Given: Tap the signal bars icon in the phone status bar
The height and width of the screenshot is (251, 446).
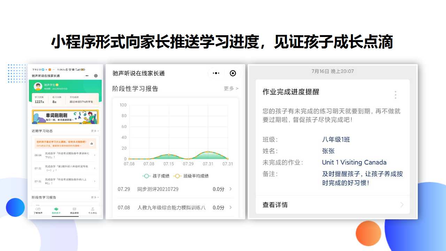Looking at the screenshot, I should pos(78,69).
